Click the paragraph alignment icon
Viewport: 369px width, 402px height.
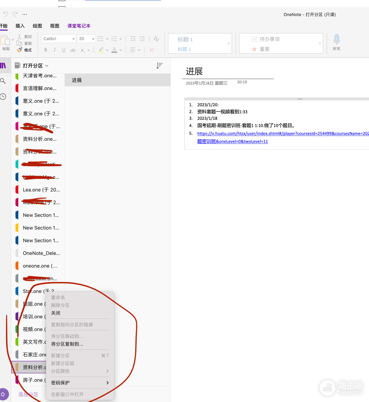pyautogui.click(x=133, y=50)
